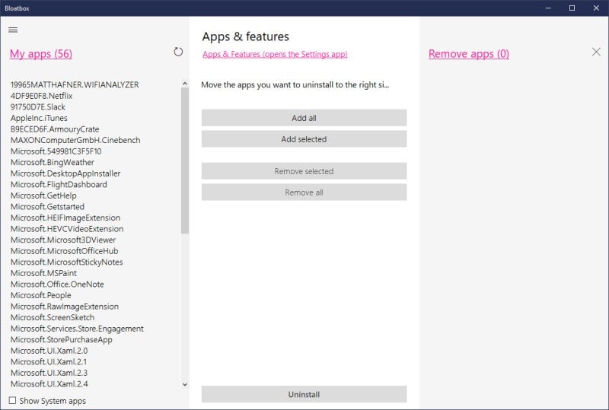
Task: Click the Add all button
Action: [x=304, y=118]
